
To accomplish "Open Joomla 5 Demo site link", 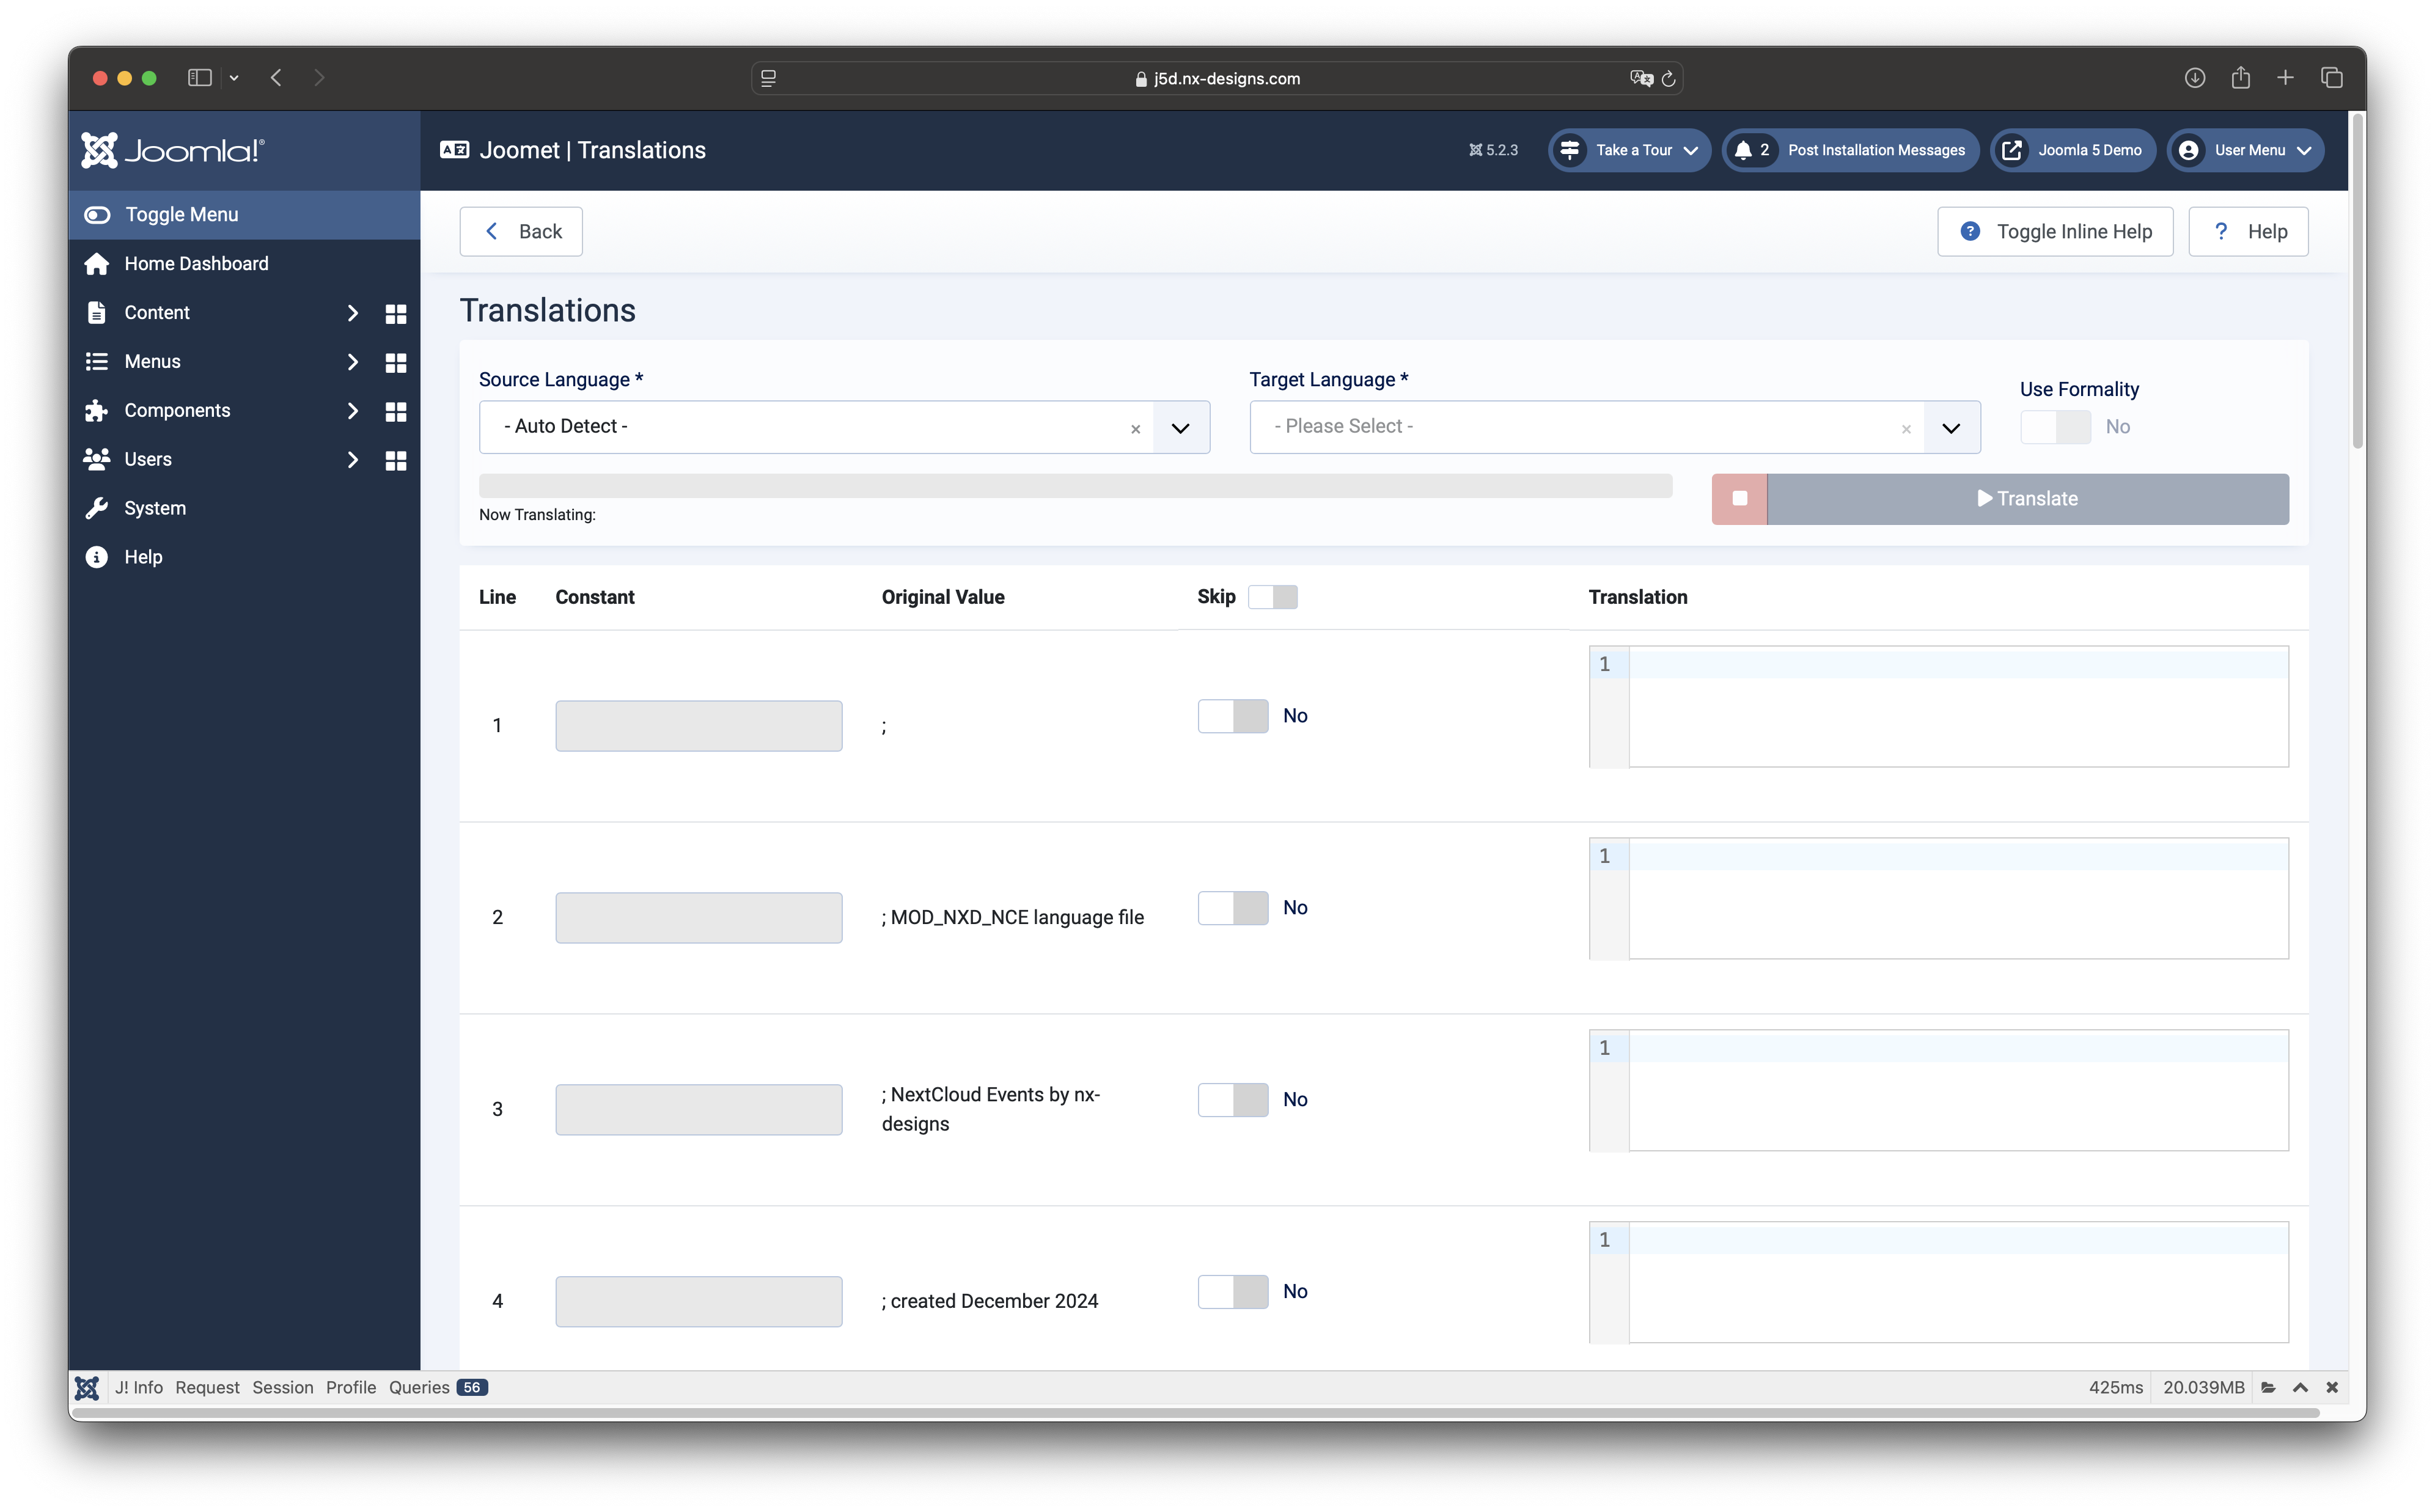I will click(x=2072, y=150).
